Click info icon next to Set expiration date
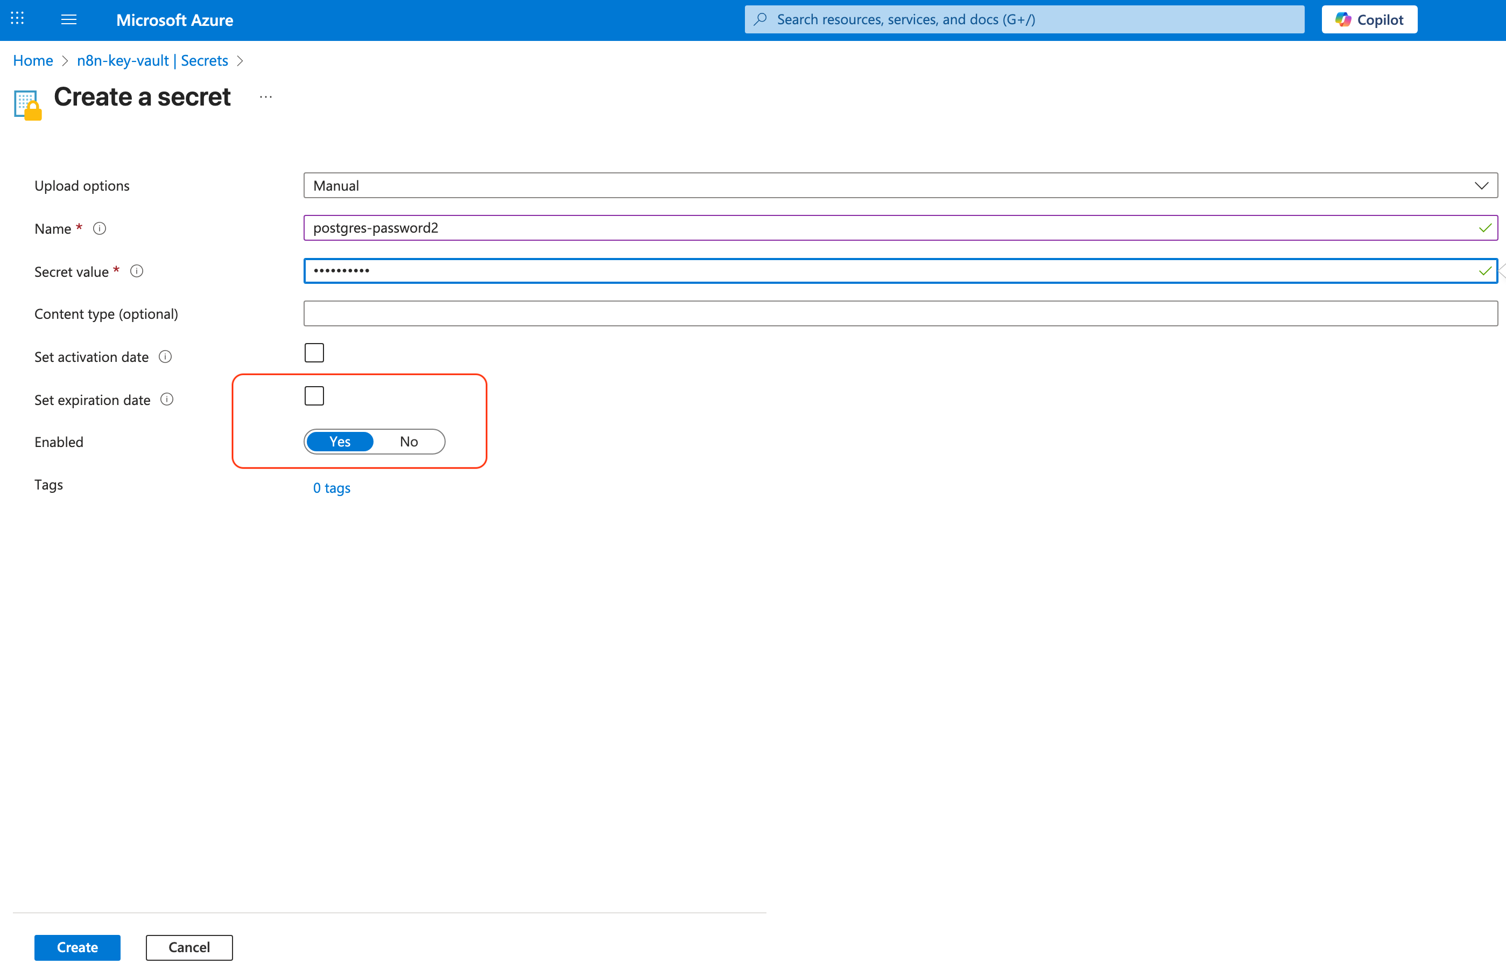 167,400
